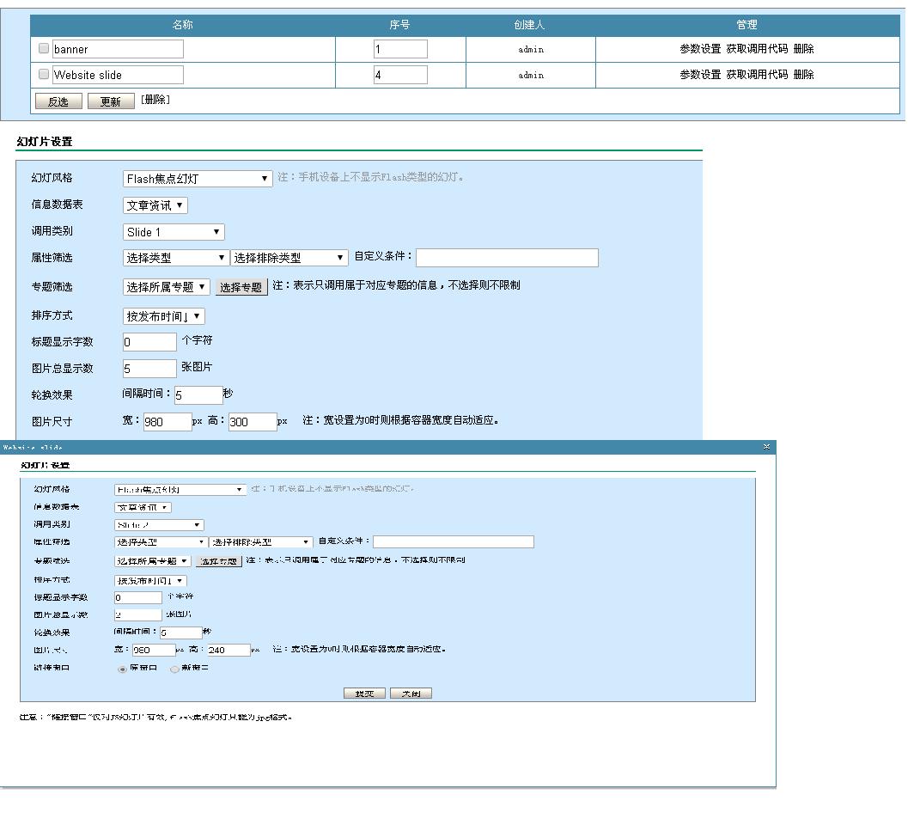914x813 pixels.
Task: Click the height input showing 300
Action: [253, 422]
